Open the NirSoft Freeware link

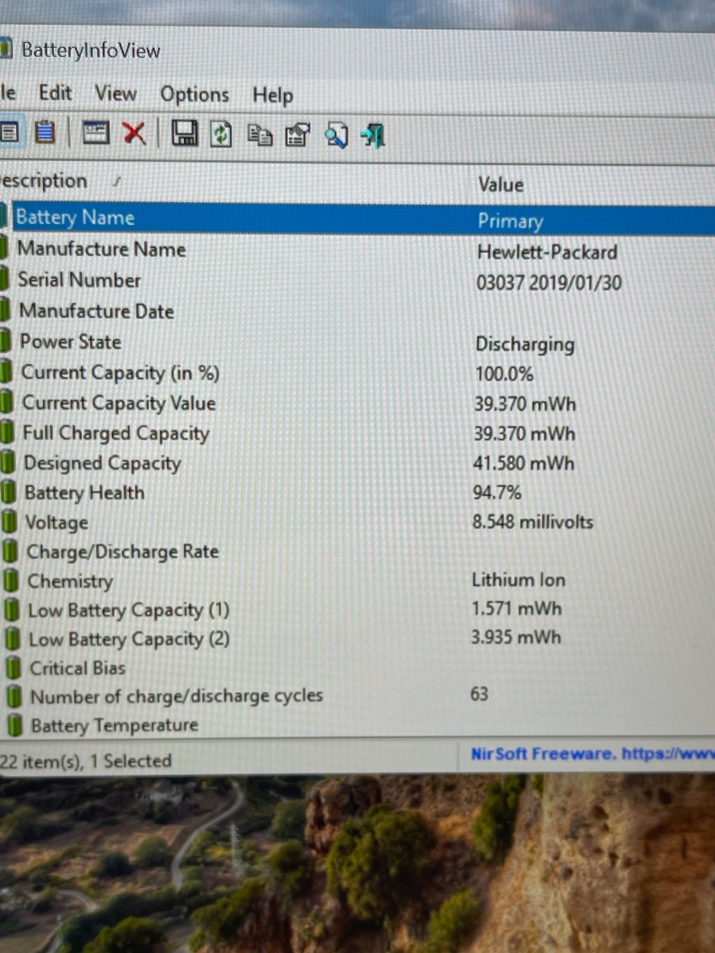tap(593, 754)
